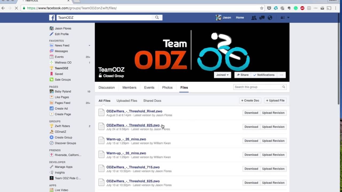Image resolution: width=342 pixels, height=192 pixels.
Task: Select the Files tab
Action: click(184, 87)
